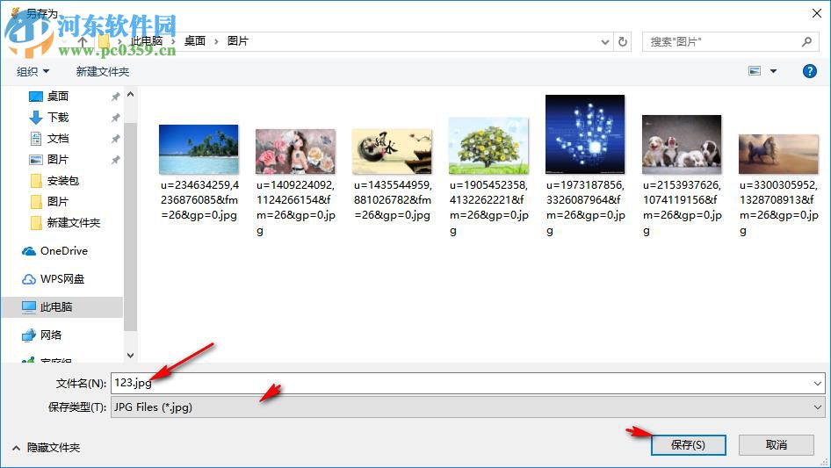Select 下载 in the sidebar
This screenshot has height=468, width=831.
click(58, 117)
